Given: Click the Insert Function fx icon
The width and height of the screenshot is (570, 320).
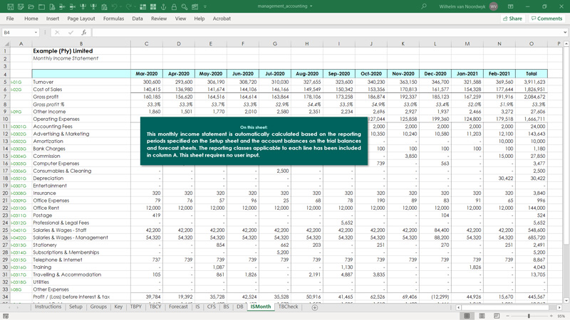Looking at the screenshot, I should pos(84,32).
